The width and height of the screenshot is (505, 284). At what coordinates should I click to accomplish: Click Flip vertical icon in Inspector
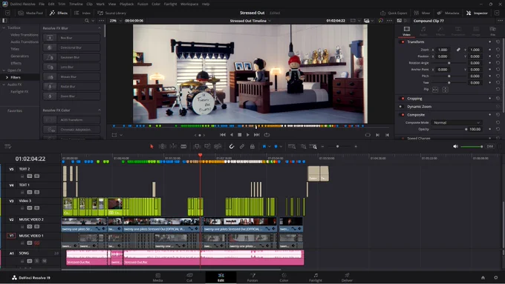coord(446,90)
